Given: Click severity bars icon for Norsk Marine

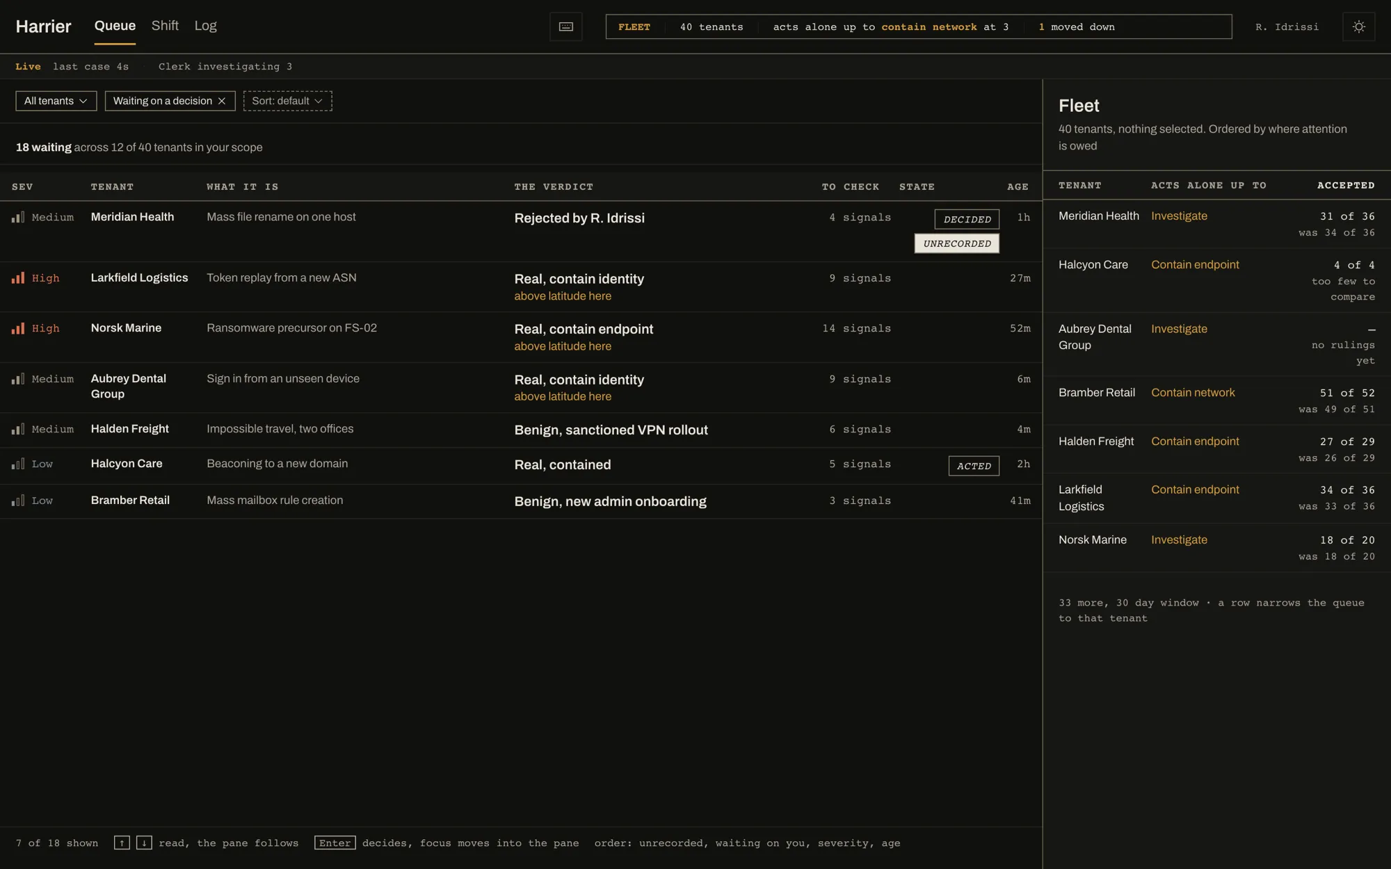Looking at the screenshot, I should tap(18, 328).
